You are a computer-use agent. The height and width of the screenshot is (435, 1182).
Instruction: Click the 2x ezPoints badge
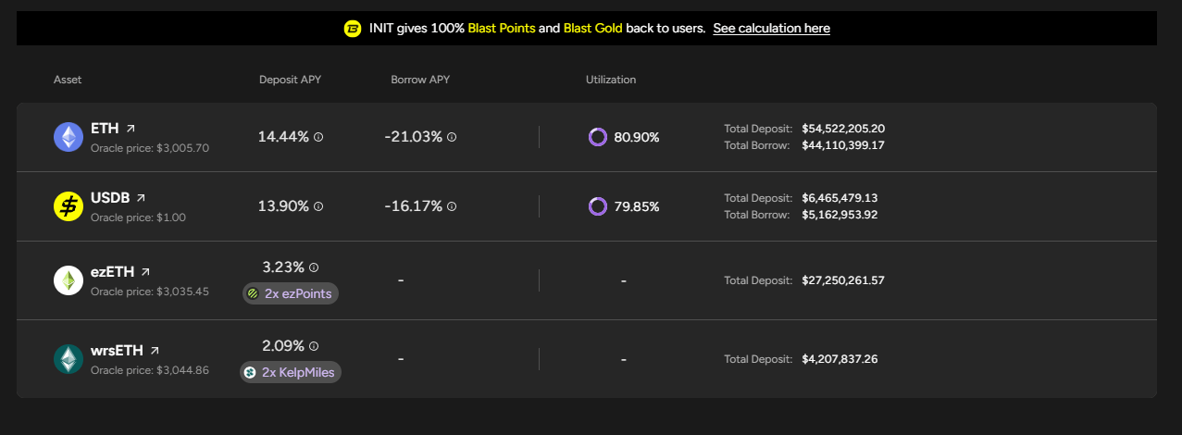click(x=291, y=293)
